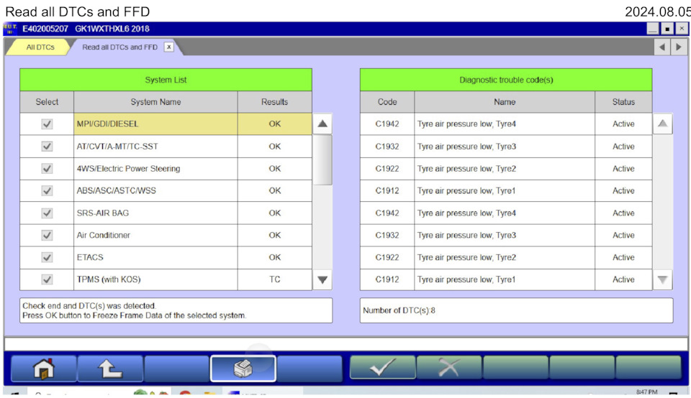This screenshot has height=398, width=691.
Task: Toggle the 4WS/Electric Power Steering checkbox
Action: click(47, 168)
